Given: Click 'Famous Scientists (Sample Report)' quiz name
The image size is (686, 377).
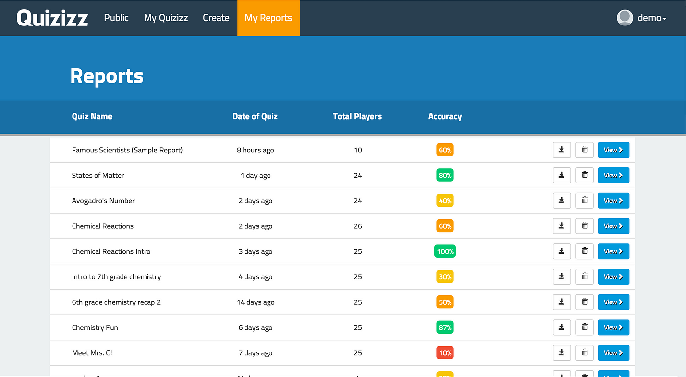Looking at the screenshot, I should coord(127,150).
